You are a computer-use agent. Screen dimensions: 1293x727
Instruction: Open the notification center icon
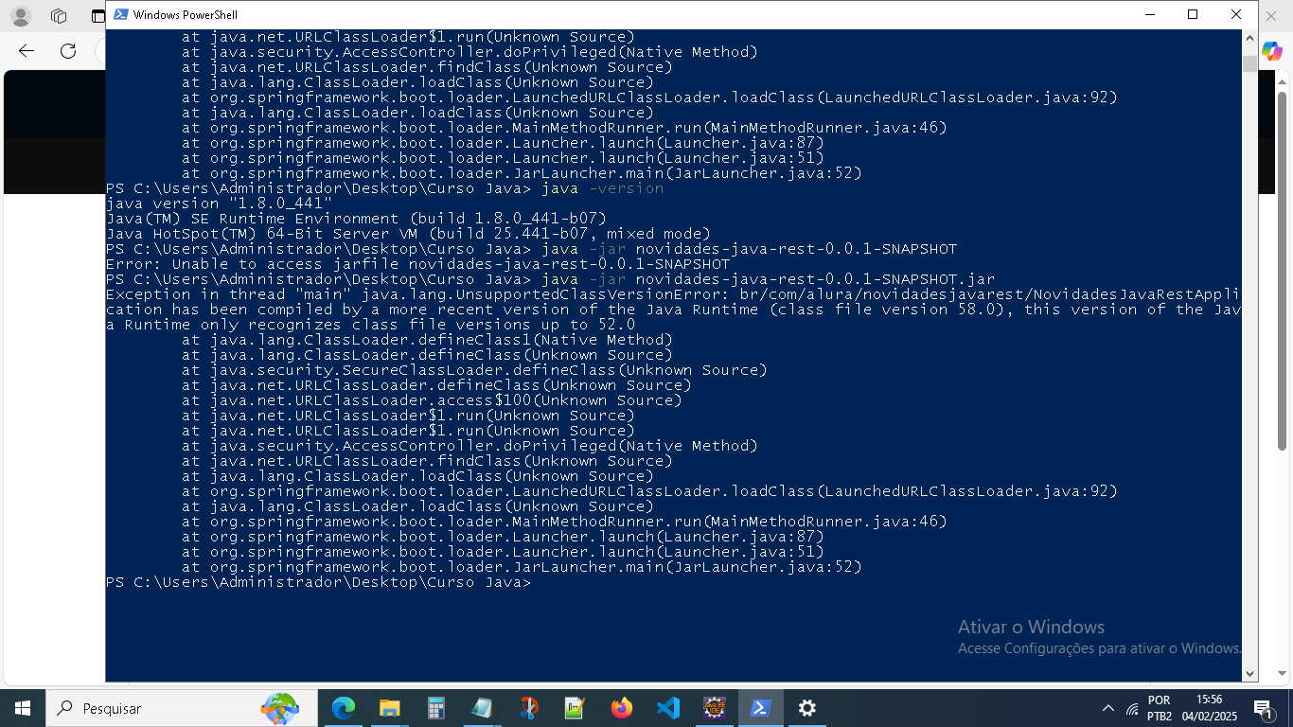[x=1263, y=708]
